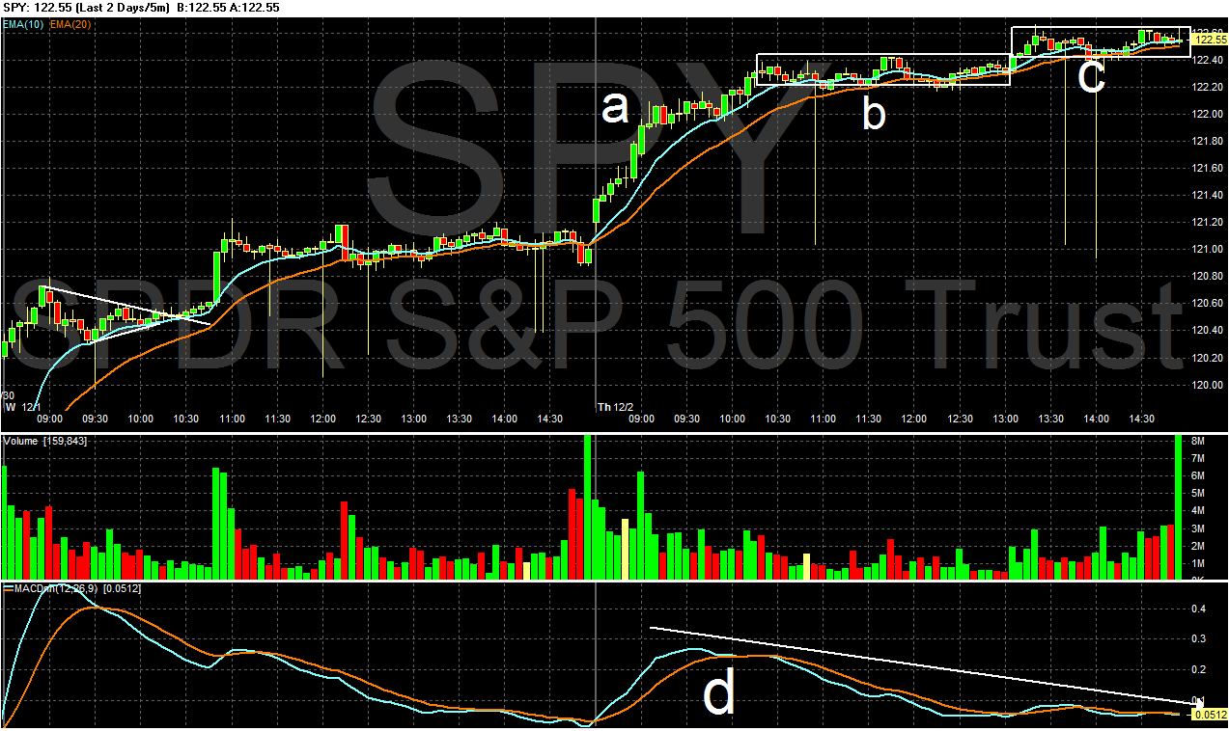Click the Th 12/2 date label
This screenshot has width=1229, height=731.
(616, 408)
